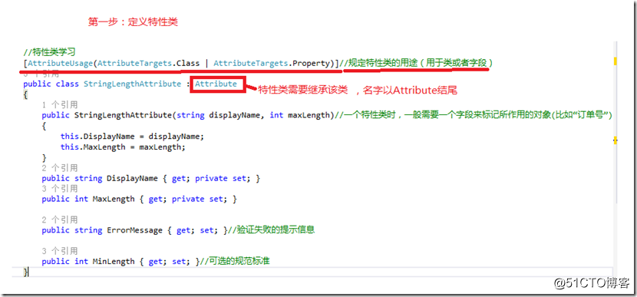
Task: Click the "//一个特性类时" constructor comment
Action: click(474, 115)
